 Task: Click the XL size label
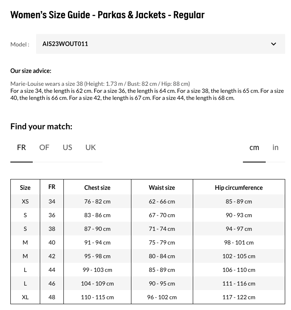click(x=25, y=297)
